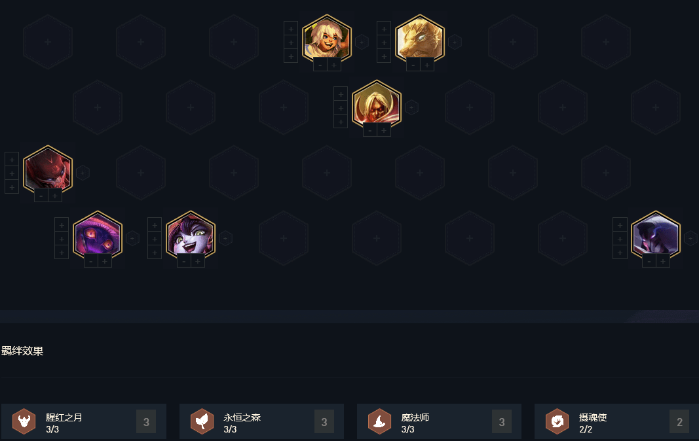Select the red armored champion on left edge
This screenshot has width=699, height=441.
click(48, 170)
